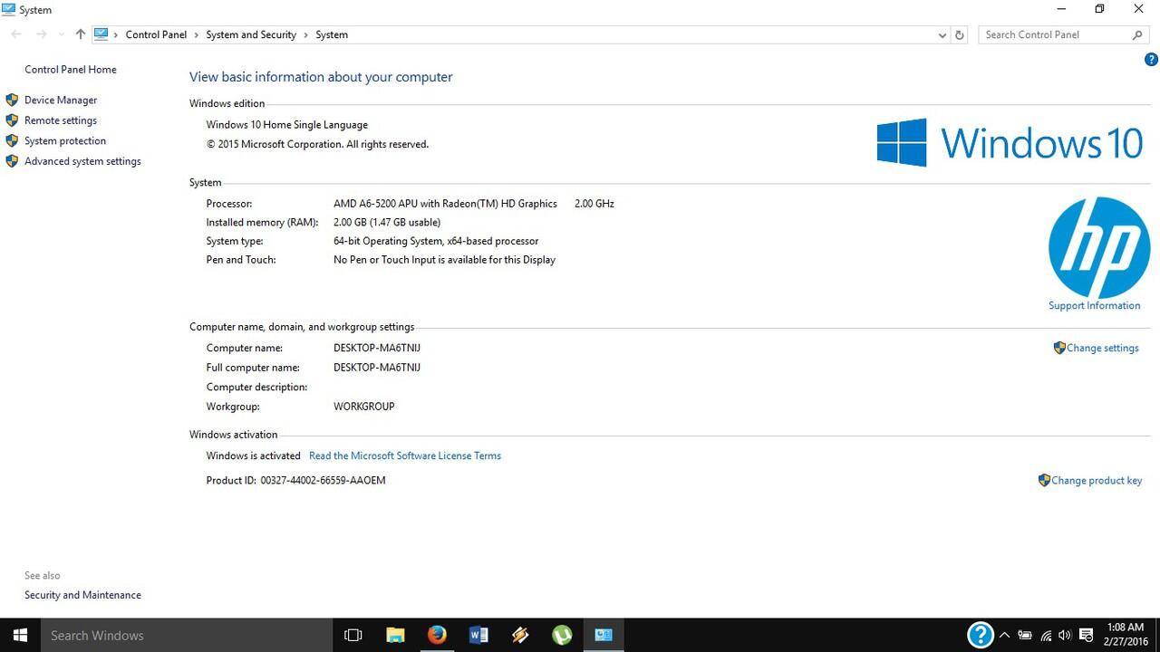
Task: Click the battery power tray icon
Action: (1025, 635)
